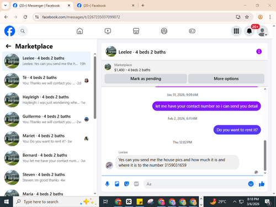The width and height of the screenshot is (276, 207).
Task: Click the More options button
Action: 226,79
